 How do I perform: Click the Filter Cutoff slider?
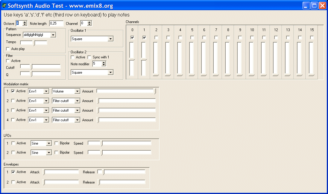click(40, 66)
